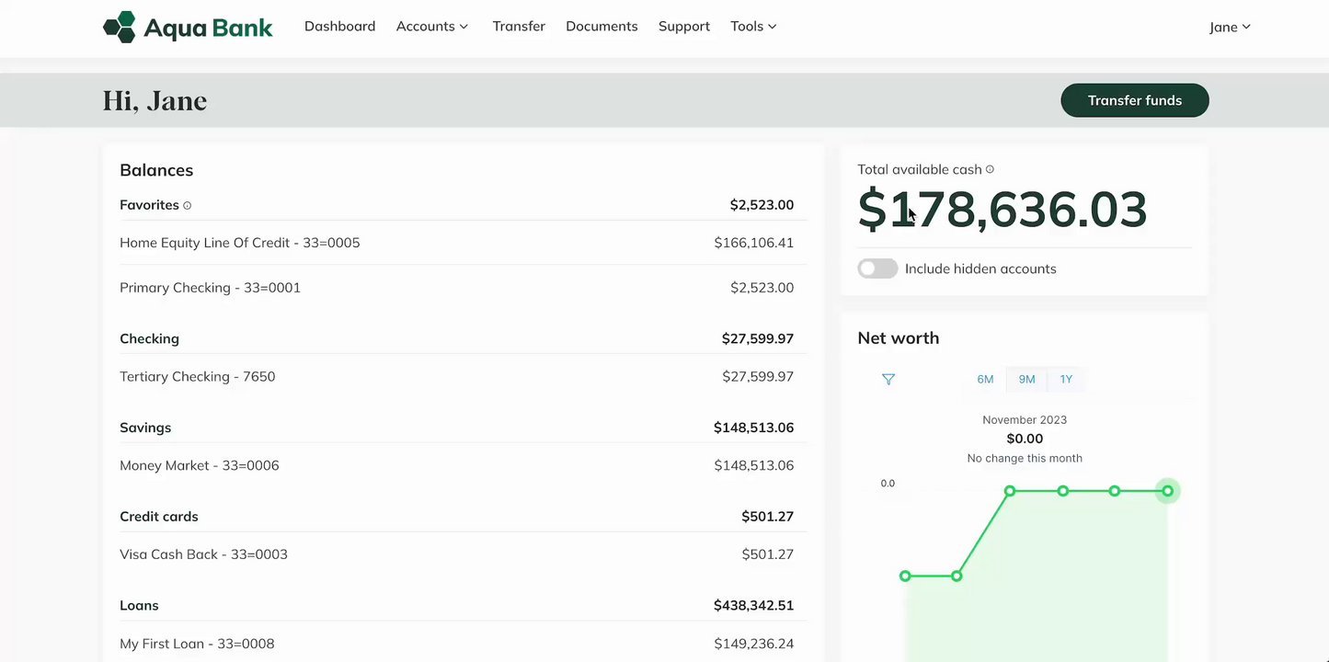Click the first data point on net worth chart

pos(905,576)
